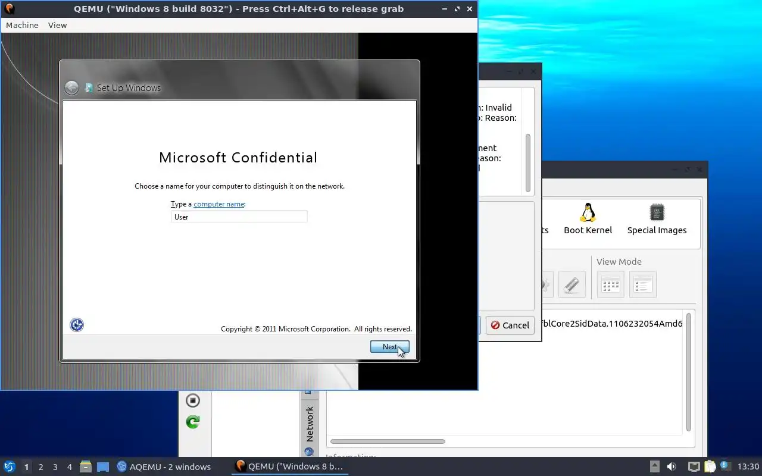Click the computer name link
The image size is (762, 476).
point(219,204)
